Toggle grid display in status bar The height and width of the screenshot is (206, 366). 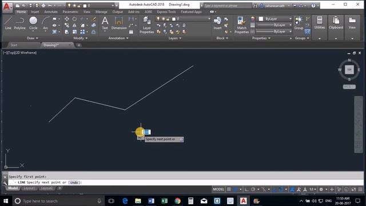[229, 189]
